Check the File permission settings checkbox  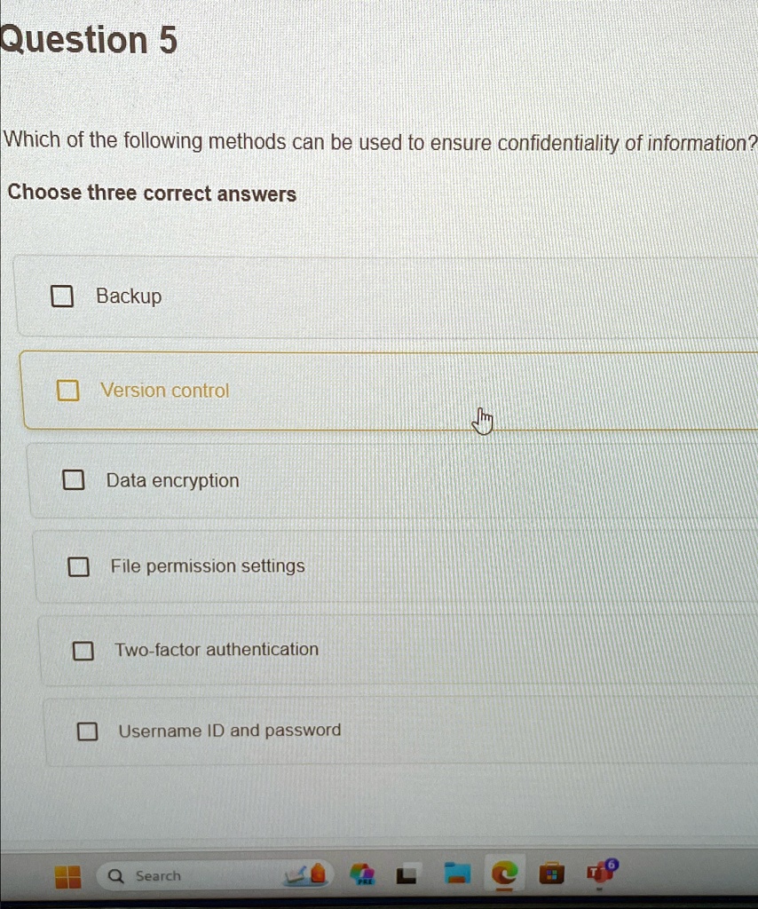(79, 566)
